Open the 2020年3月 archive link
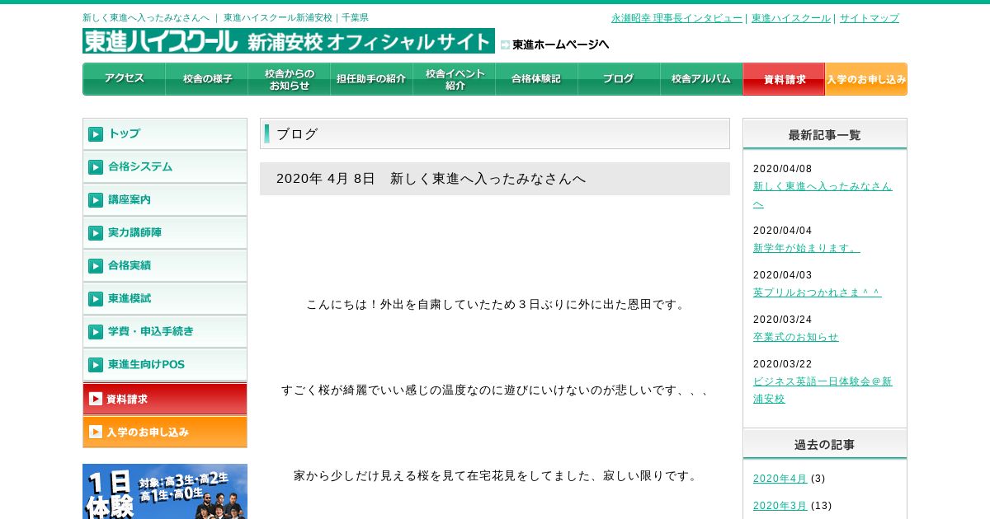Image resolution: width=990 pixels, height=519 pixels. [780, 506]
